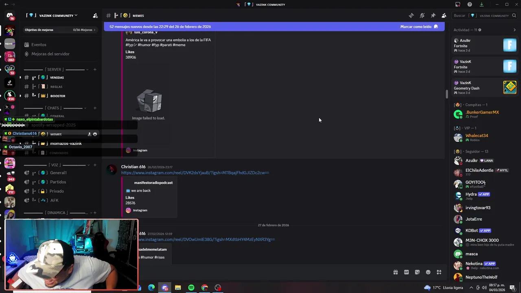521x293 pixels.
Task: Open the SQUAD server icon in sidebar
Action: (x=10, y=44)
